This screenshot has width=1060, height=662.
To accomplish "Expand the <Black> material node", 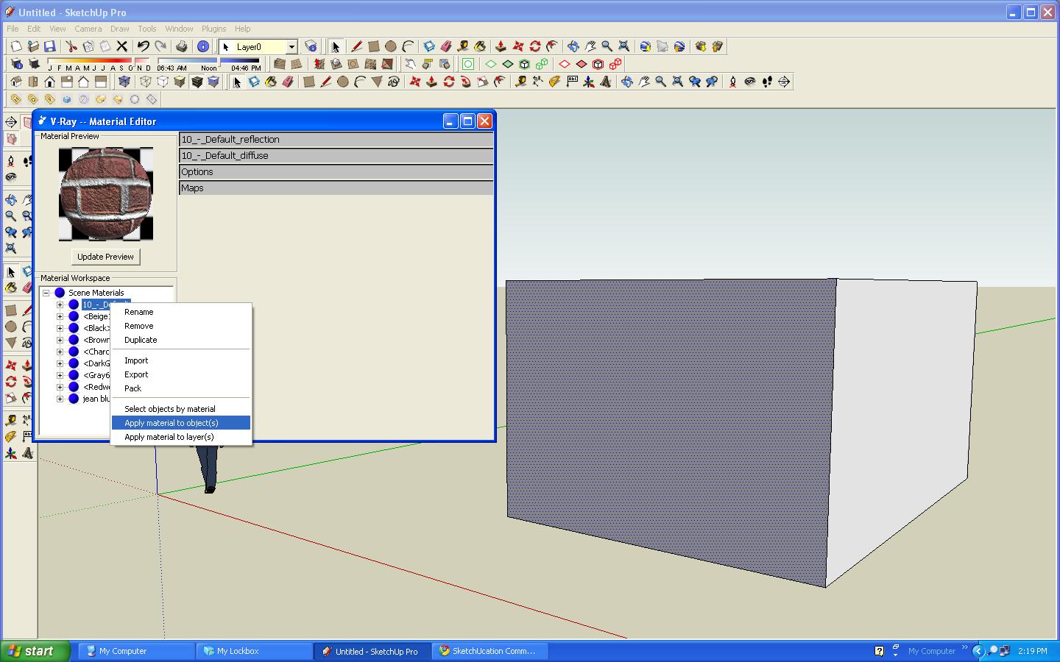I will click(x=60, y=328).
